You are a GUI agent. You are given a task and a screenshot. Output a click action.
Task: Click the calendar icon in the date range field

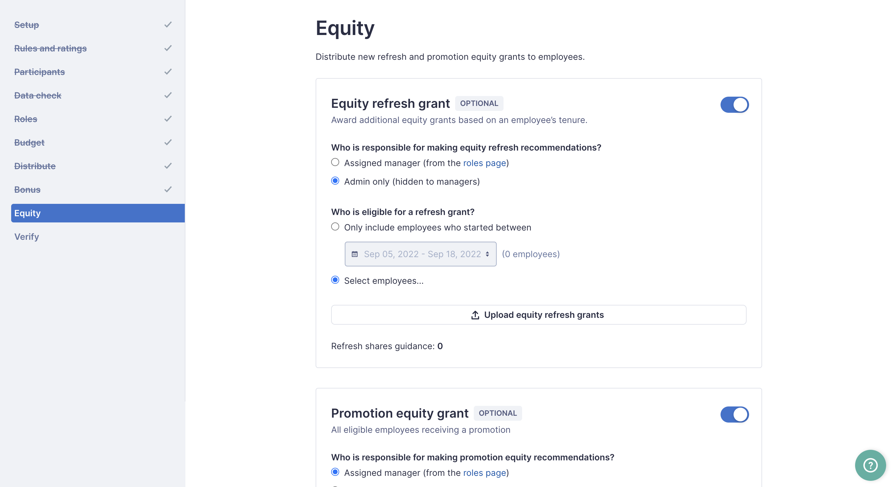(x=355, y=253)
